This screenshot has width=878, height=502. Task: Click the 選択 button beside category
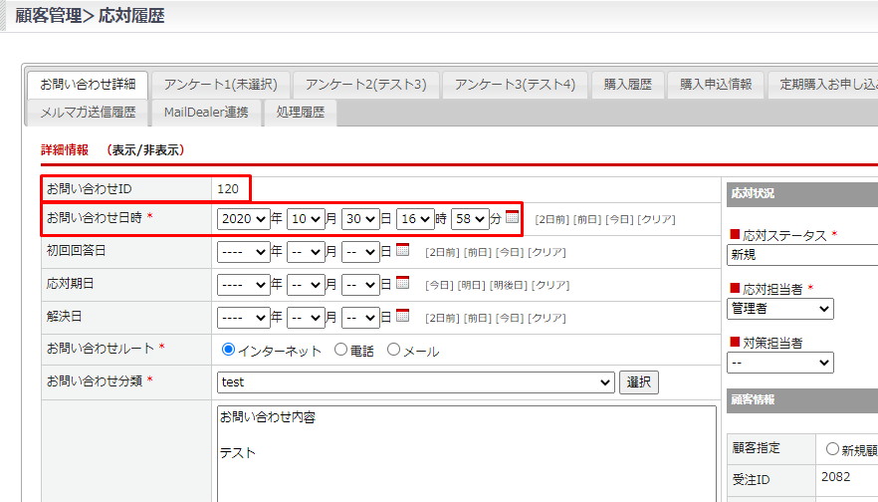coord(639,382)
